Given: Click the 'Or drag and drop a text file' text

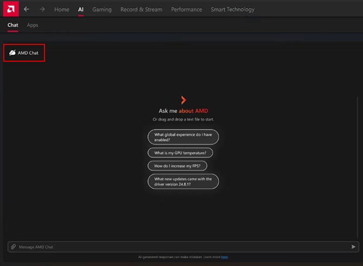Looking at the screenshot, I should [183, 119].
